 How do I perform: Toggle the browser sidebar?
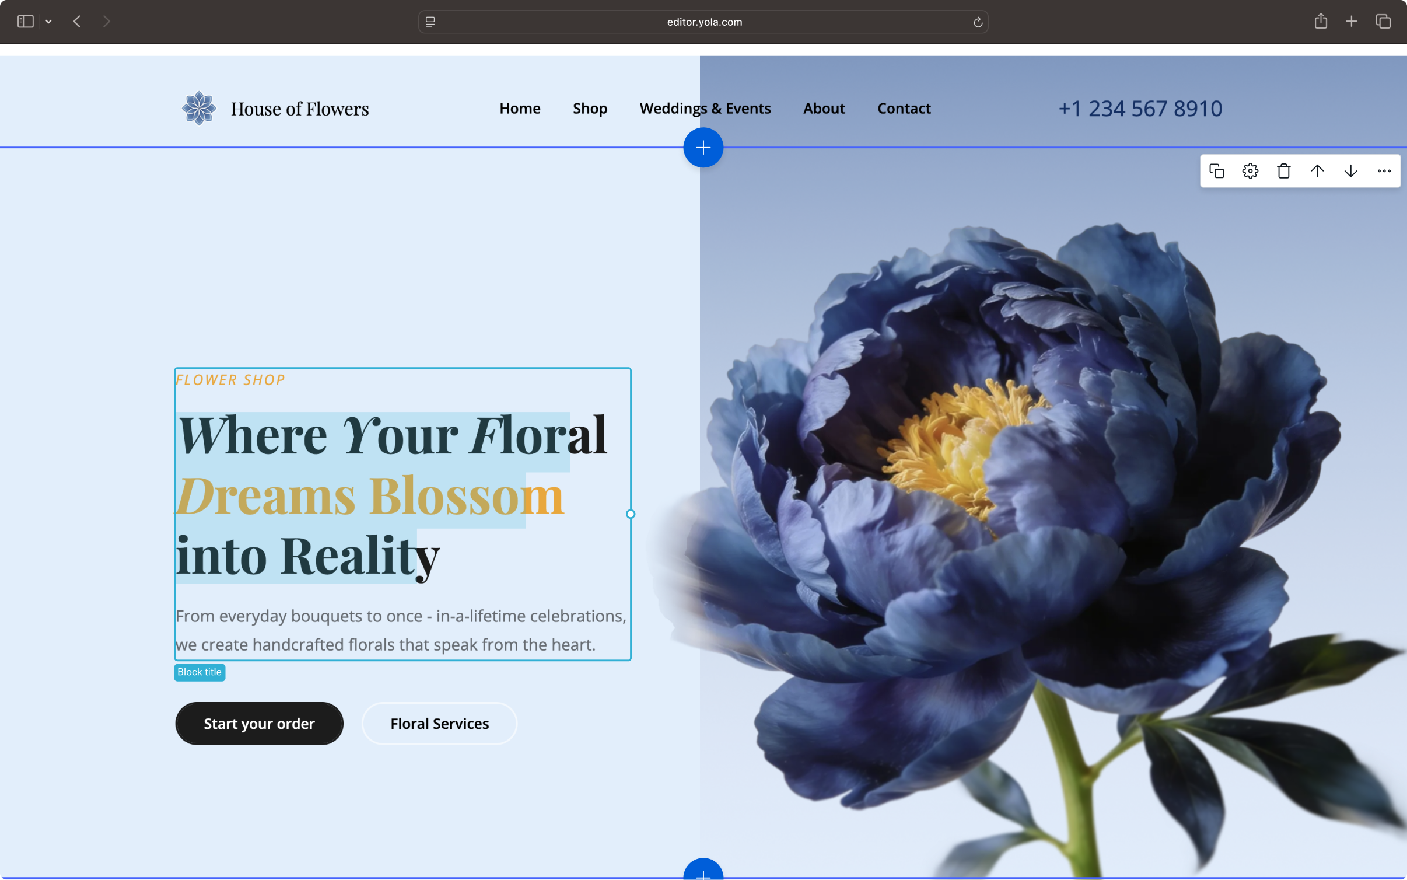pyautogui.click(x=25, y=22)
